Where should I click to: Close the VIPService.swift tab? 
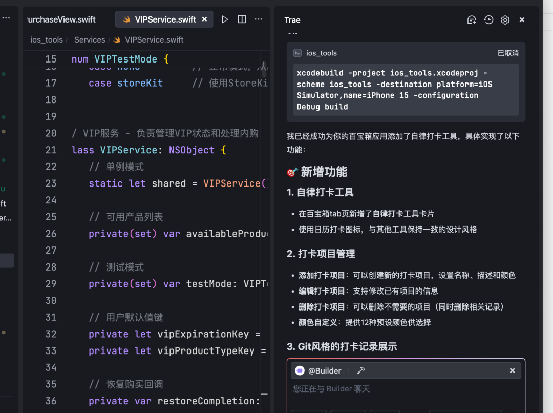pos(204,19)
